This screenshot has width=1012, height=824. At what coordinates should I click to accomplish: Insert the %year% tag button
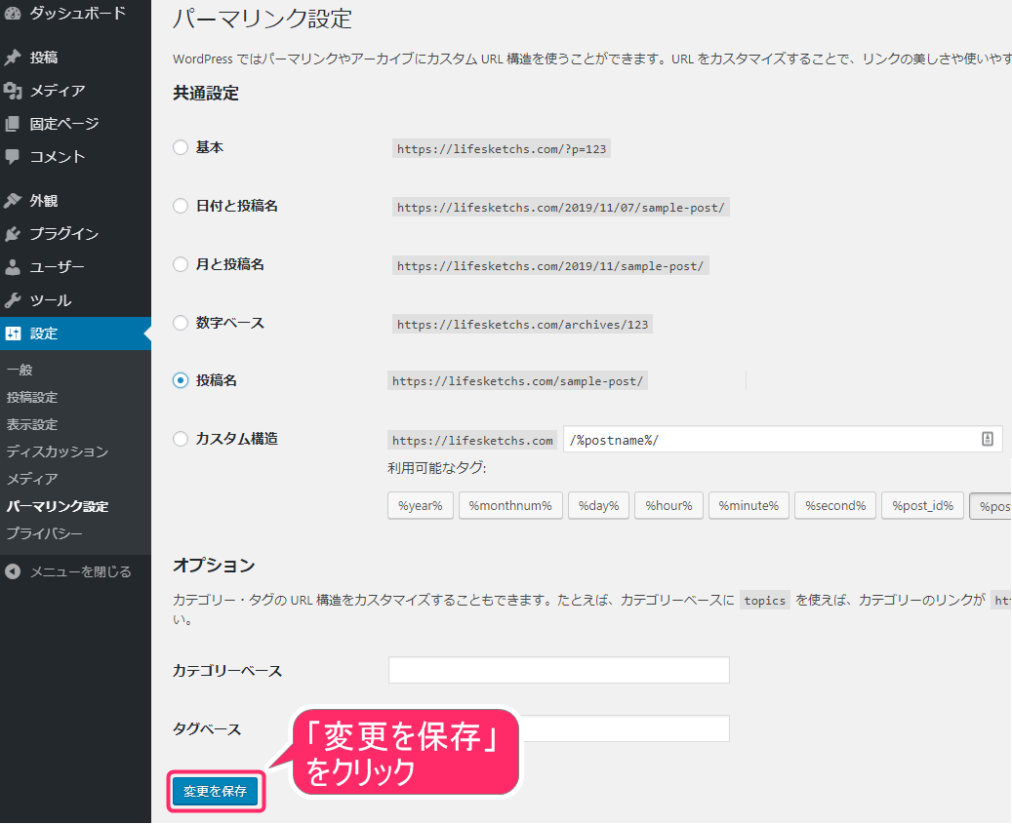tap(420, 505)
